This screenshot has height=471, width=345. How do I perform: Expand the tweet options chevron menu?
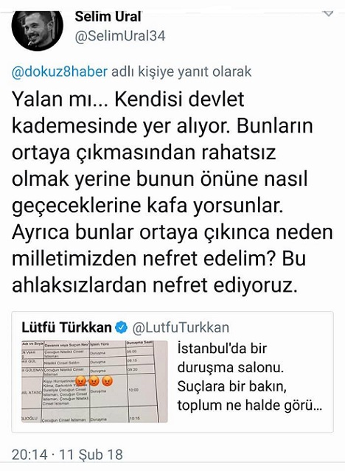[x=328, y=14]
